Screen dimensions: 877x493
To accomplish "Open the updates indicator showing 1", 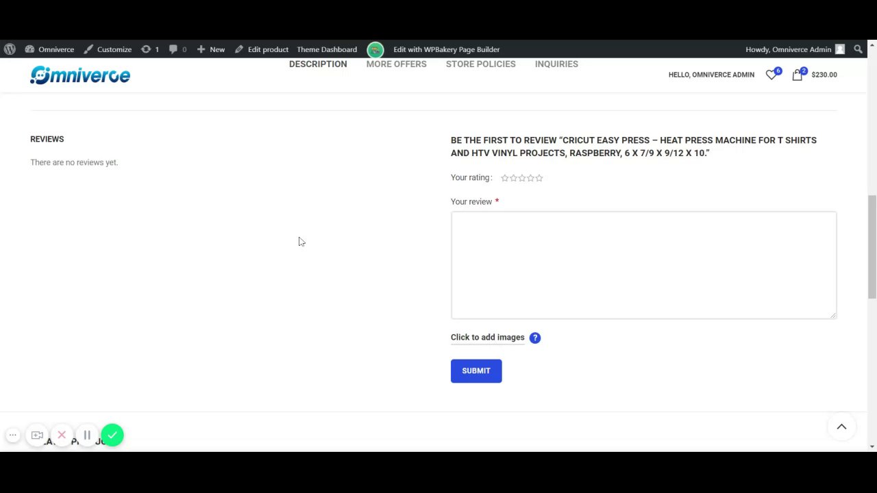I will (x=150, y=49).
